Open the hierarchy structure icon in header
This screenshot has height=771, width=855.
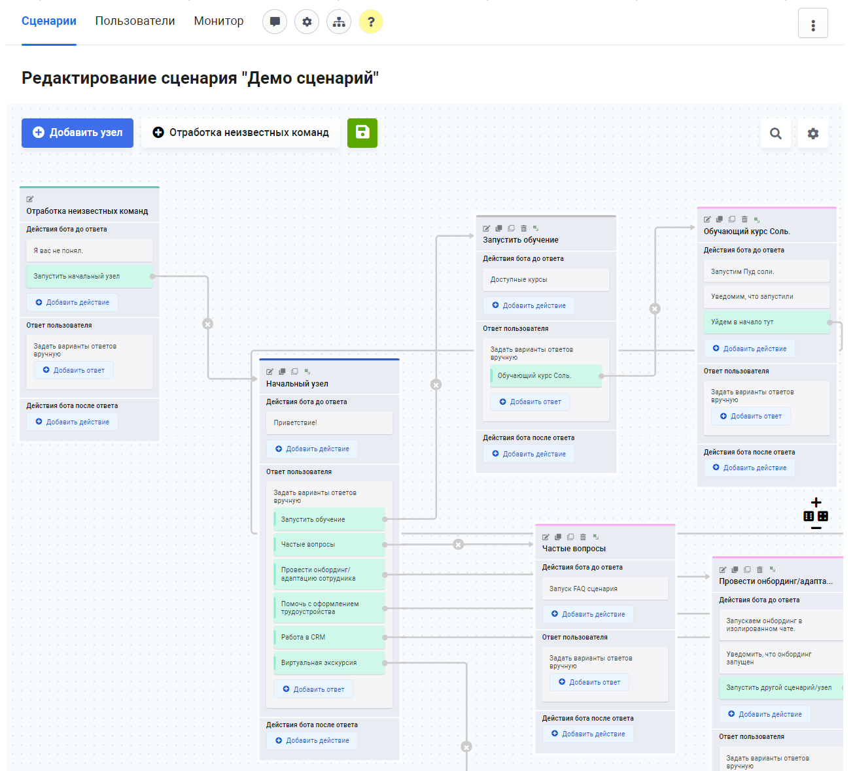pos(339,22)
